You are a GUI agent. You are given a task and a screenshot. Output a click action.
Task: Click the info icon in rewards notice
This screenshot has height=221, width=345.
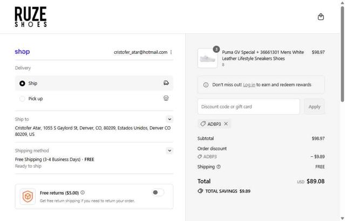tap(206, 85)
